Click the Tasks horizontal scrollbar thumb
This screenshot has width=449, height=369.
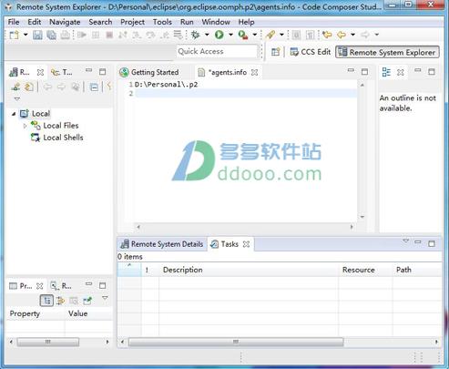[236, 342]
